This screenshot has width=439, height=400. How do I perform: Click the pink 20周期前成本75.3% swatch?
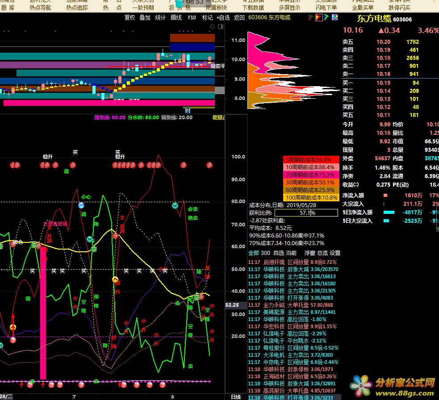(x=311, y=175)
